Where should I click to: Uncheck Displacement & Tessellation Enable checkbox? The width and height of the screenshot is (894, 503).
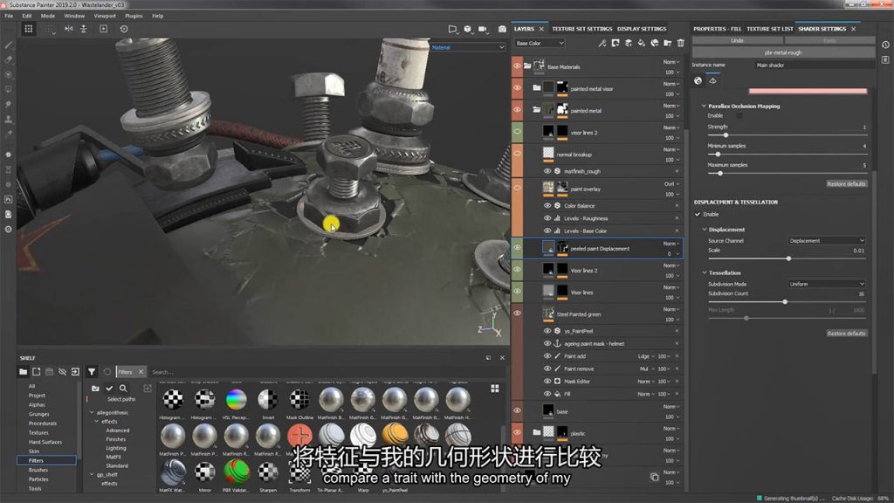[x=698, y=215]
